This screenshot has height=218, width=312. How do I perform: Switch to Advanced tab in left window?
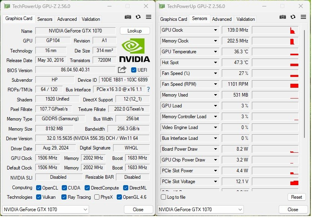[x=67, y=19]
